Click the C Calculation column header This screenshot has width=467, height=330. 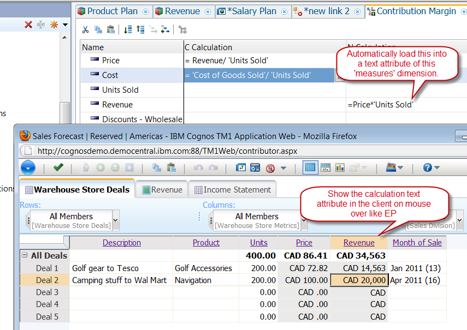(265, 47)
